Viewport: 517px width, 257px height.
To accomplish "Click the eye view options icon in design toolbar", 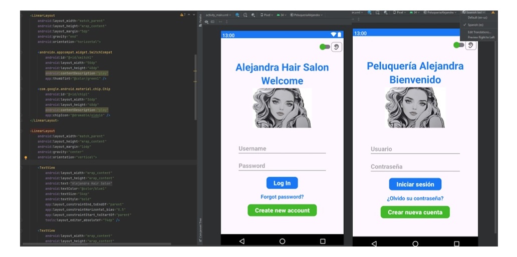I will pos(207,22).
